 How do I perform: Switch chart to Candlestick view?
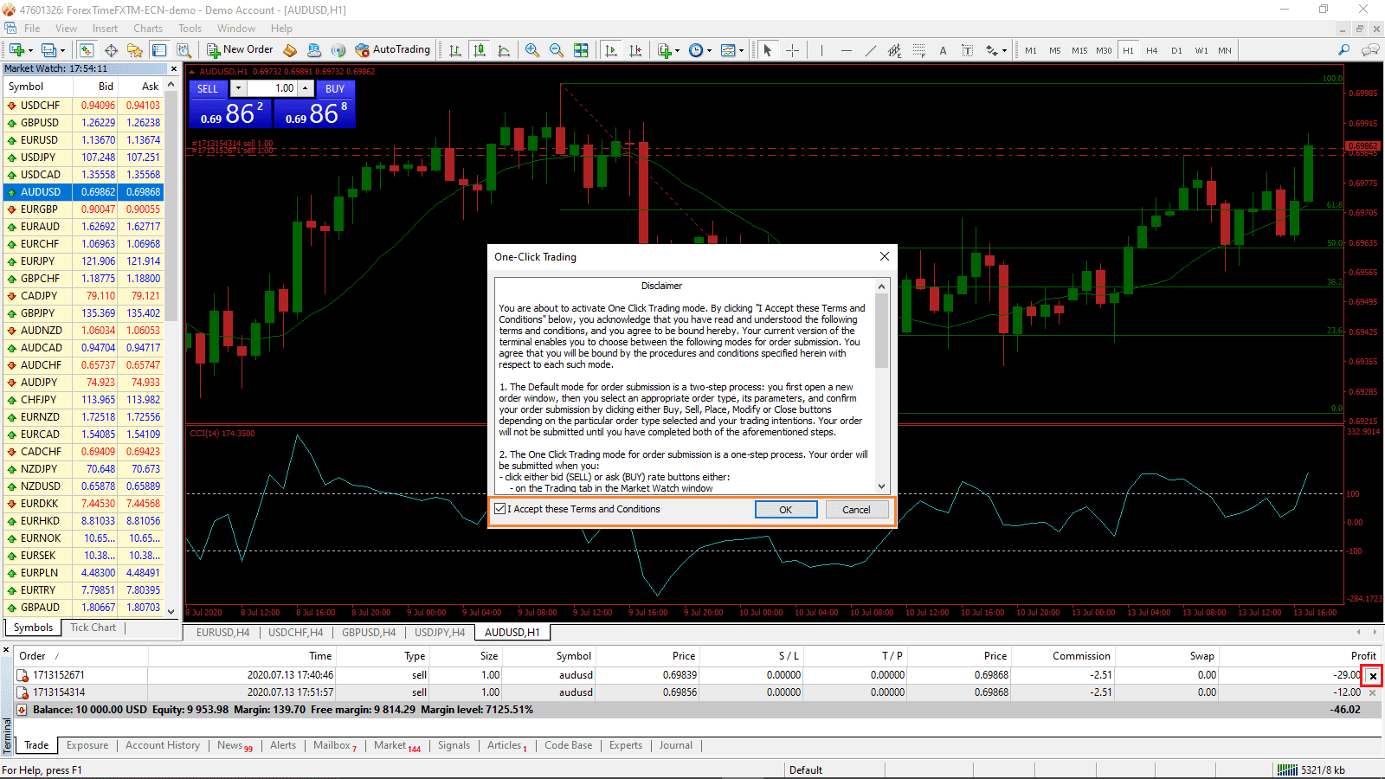(479, 50)
